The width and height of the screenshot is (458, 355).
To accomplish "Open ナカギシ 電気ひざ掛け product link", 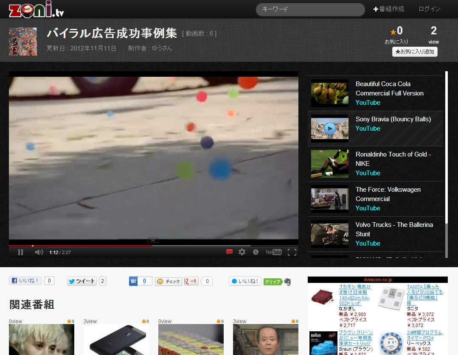I will (x=355, y=295).
